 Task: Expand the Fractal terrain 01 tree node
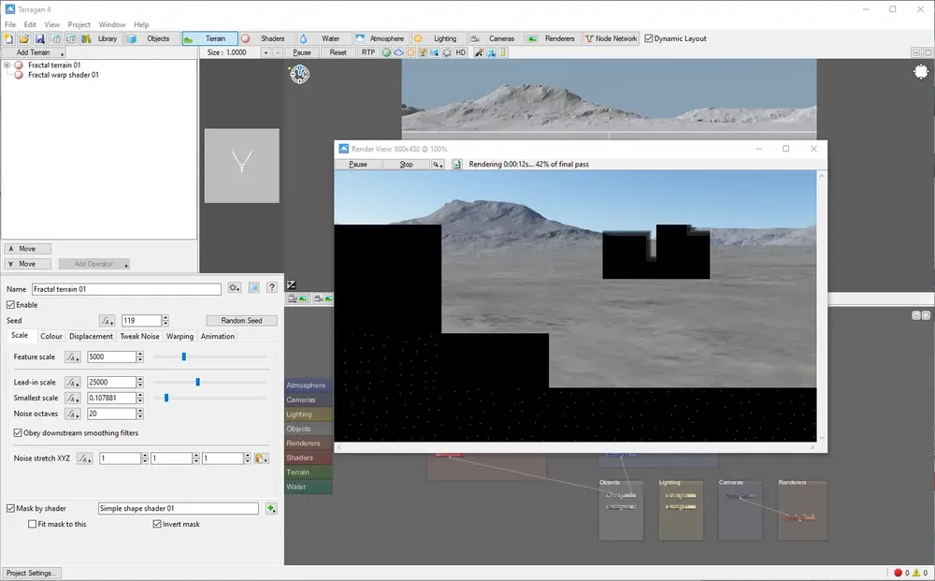coord(7,65)
